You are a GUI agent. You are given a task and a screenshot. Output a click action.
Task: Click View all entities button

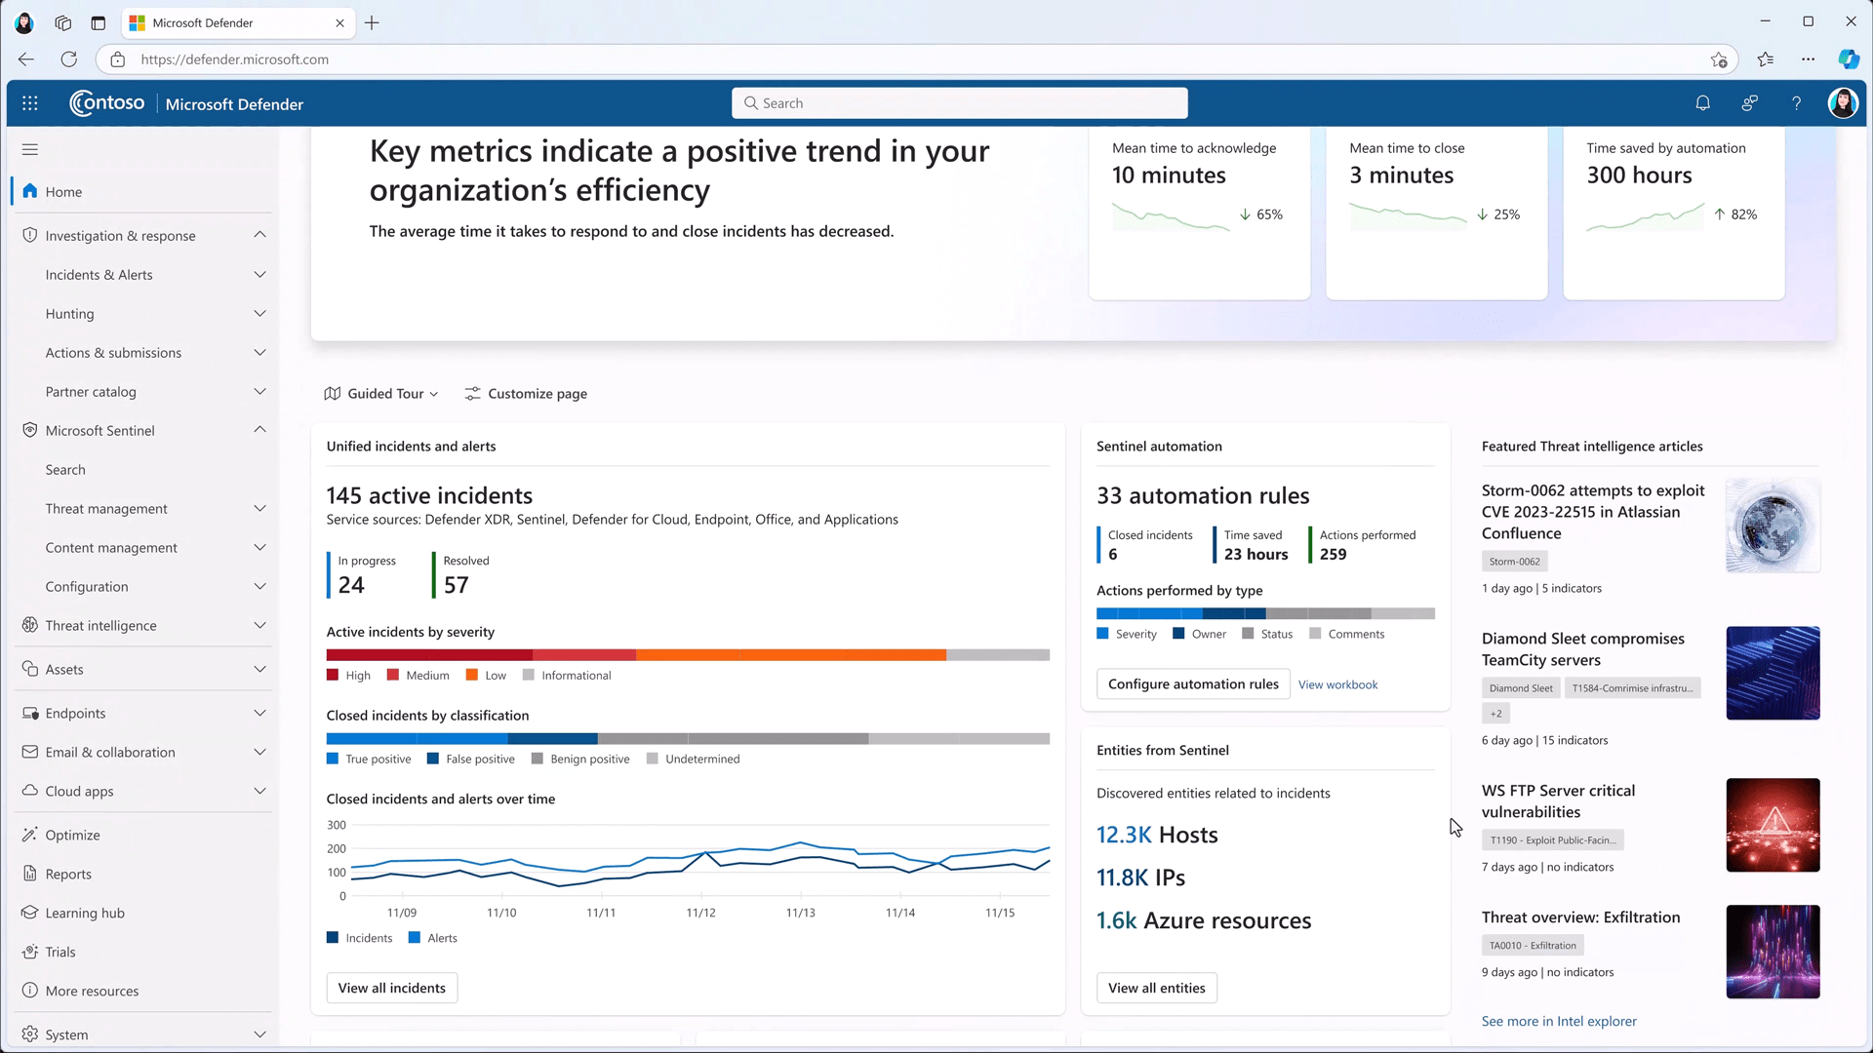(x=1156, y=988)
